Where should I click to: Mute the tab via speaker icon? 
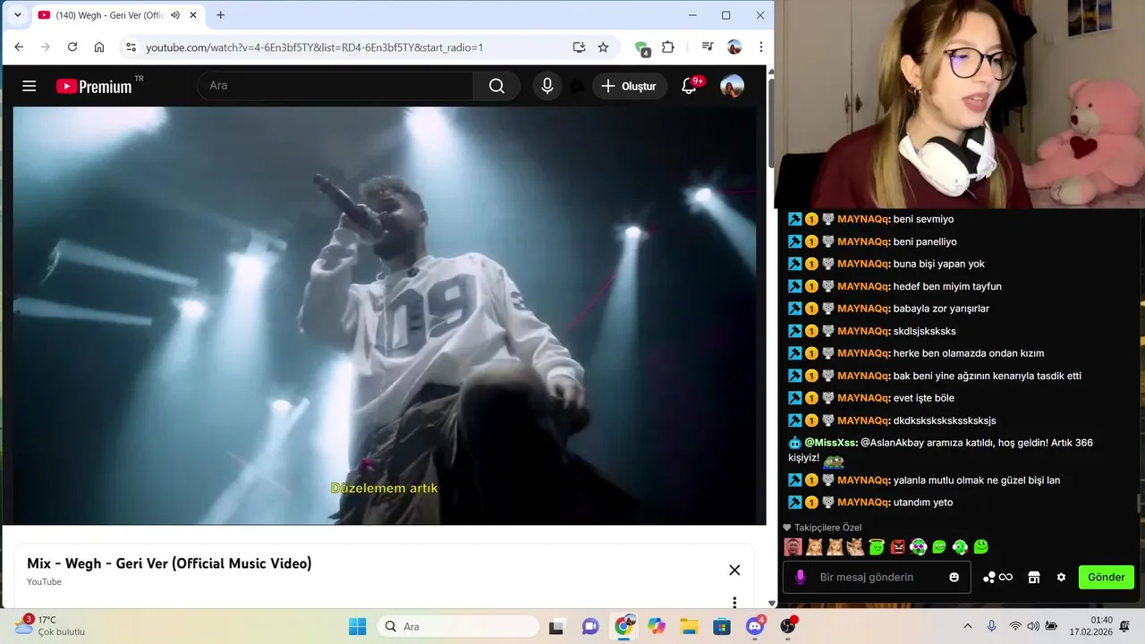point(175,15)
